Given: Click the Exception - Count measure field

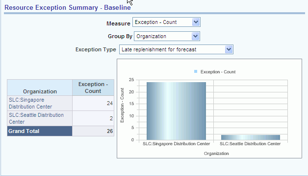Looking at the screenshot, I should coord(166,22).
